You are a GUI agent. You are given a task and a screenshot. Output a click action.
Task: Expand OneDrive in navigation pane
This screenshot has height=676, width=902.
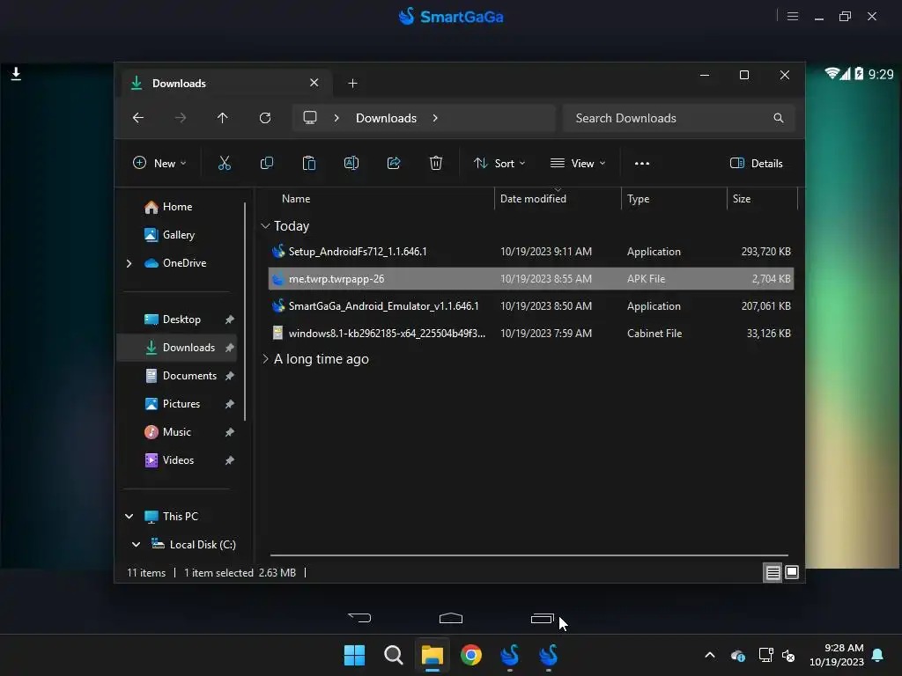[x=129, y=263]
